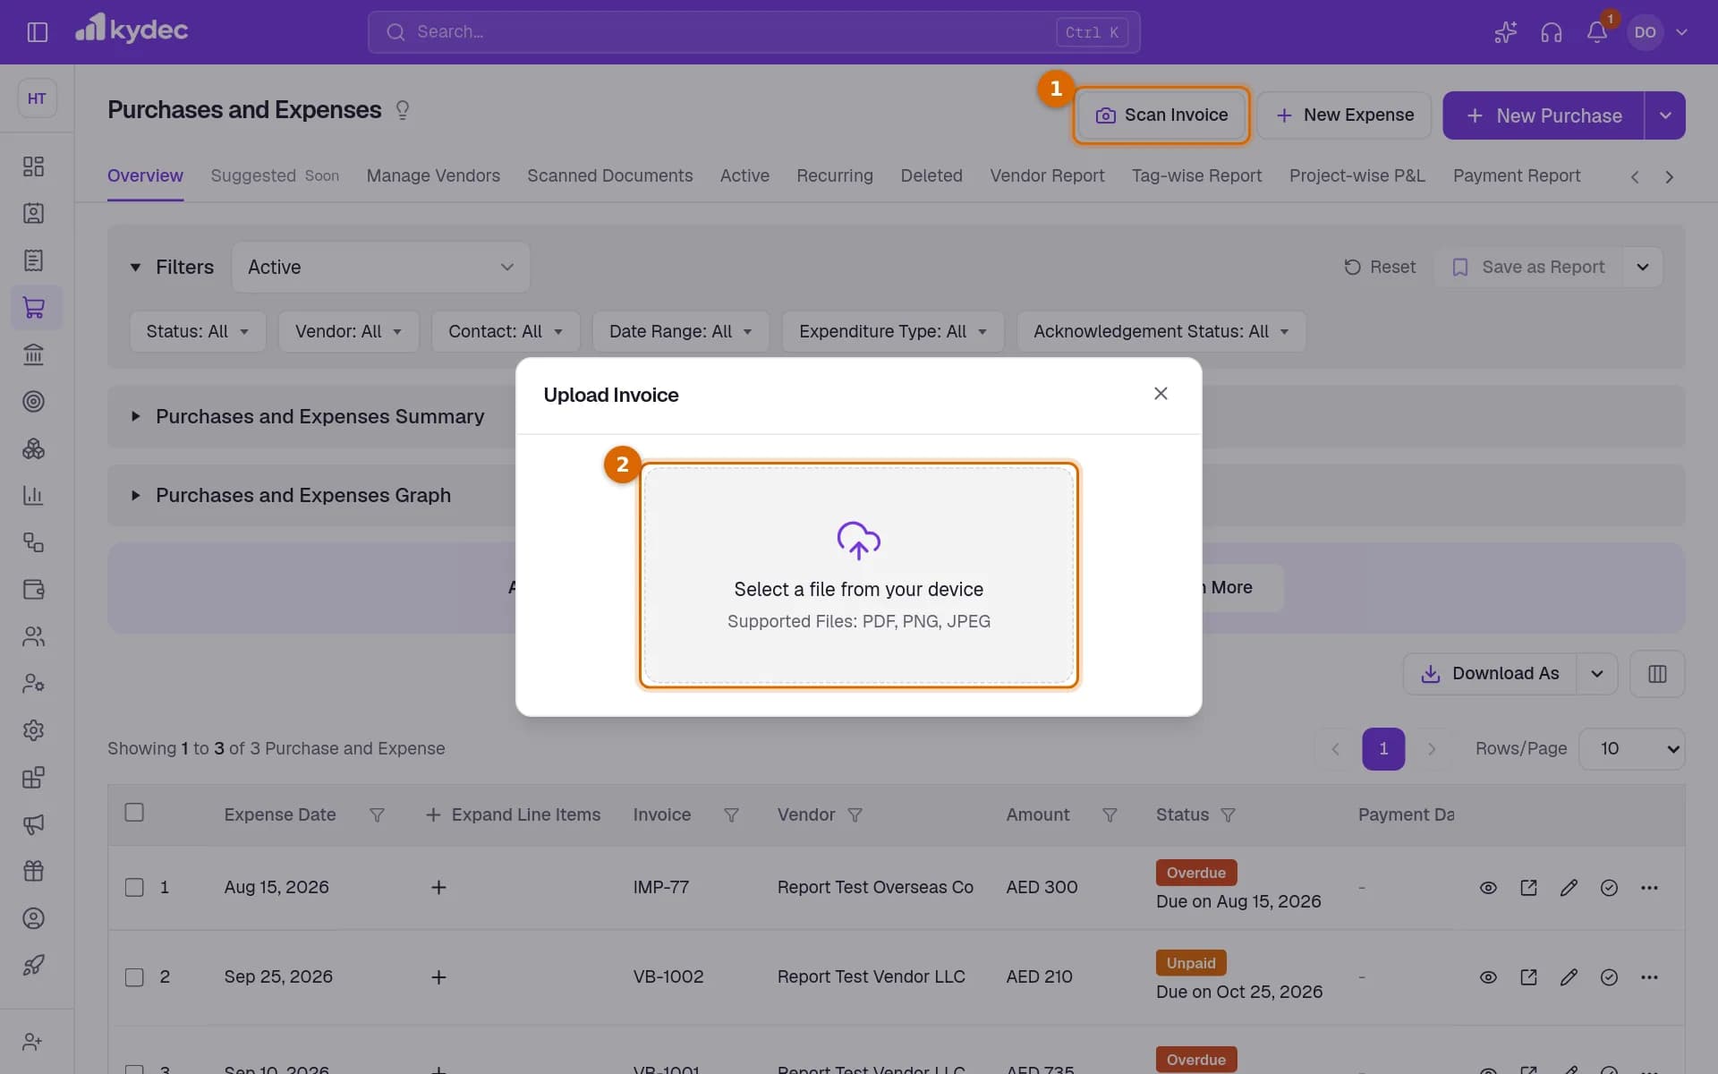Click the New Expense button

(x=1344, y=115)
